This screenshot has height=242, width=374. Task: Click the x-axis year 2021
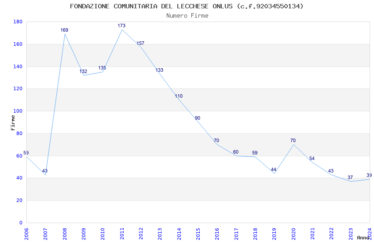[312, 234]
